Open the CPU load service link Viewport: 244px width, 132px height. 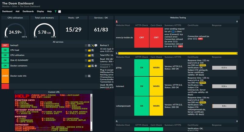tap(15, 50)
